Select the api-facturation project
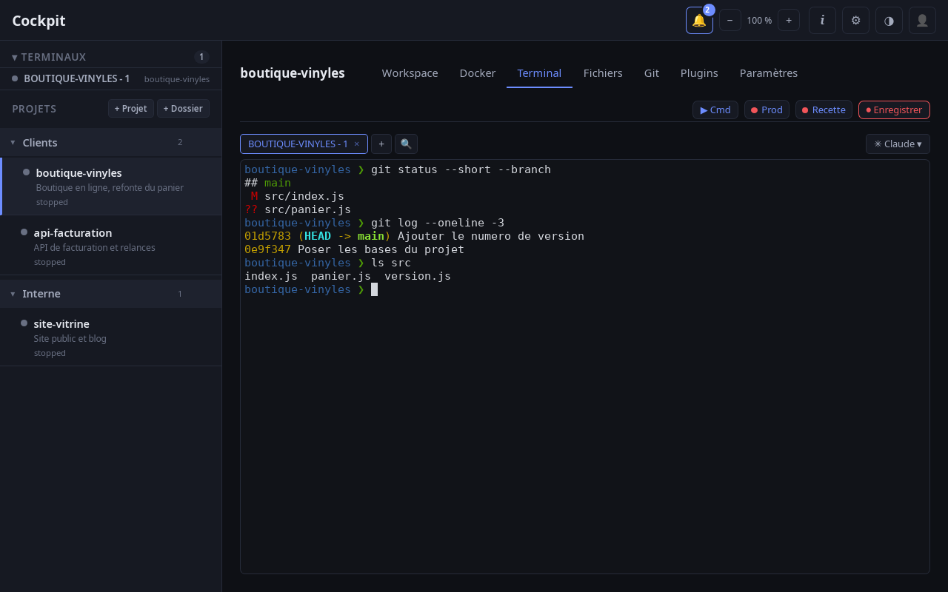 (111, 246)
